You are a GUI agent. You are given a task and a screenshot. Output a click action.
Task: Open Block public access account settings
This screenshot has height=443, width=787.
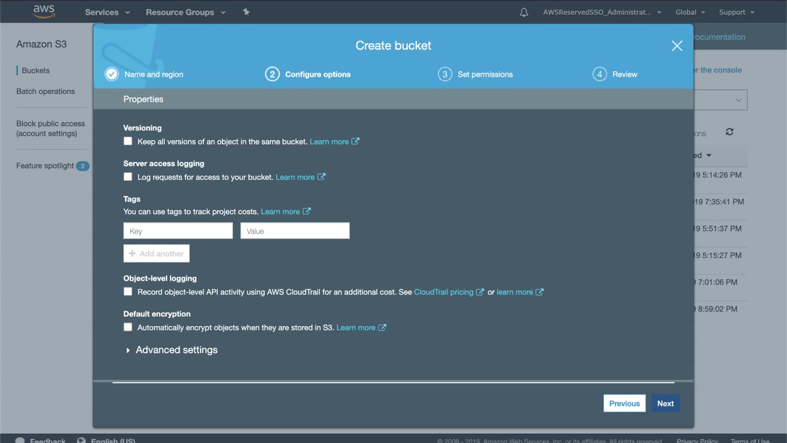(50, 129)
